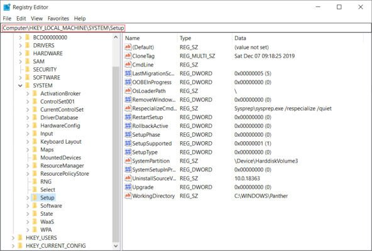
Task: Click the SECURITY folder icon
Action: (28, 69)
